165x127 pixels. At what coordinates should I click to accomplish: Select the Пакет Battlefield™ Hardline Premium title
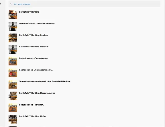37,24
